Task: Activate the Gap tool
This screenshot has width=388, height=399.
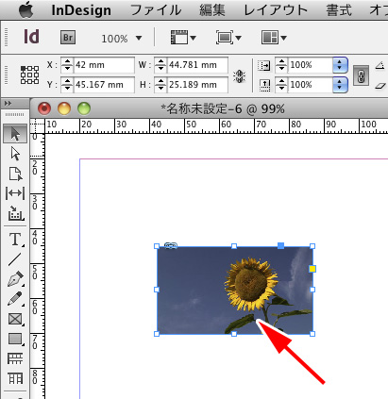Action: pyautogui.click(x=15, y=193)
